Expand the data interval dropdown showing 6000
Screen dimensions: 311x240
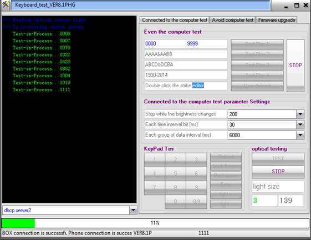[x=300, y=135]
